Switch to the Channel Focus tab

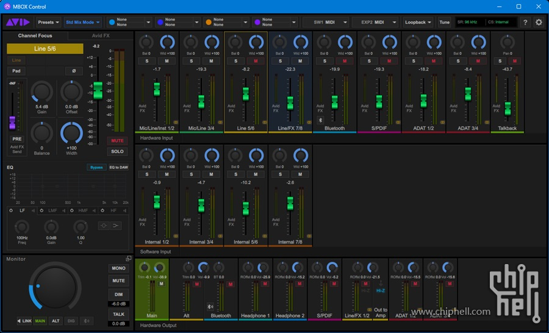[35, 35]
